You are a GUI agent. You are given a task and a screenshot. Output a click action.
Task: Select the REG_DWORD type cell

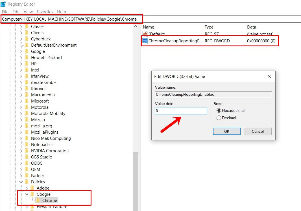(x=217, y=41)
